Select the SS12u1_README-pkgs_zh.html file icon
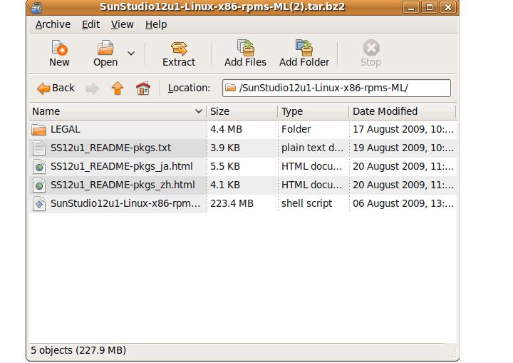The width and height of the screenshot is (513, 363). [39, 185]
